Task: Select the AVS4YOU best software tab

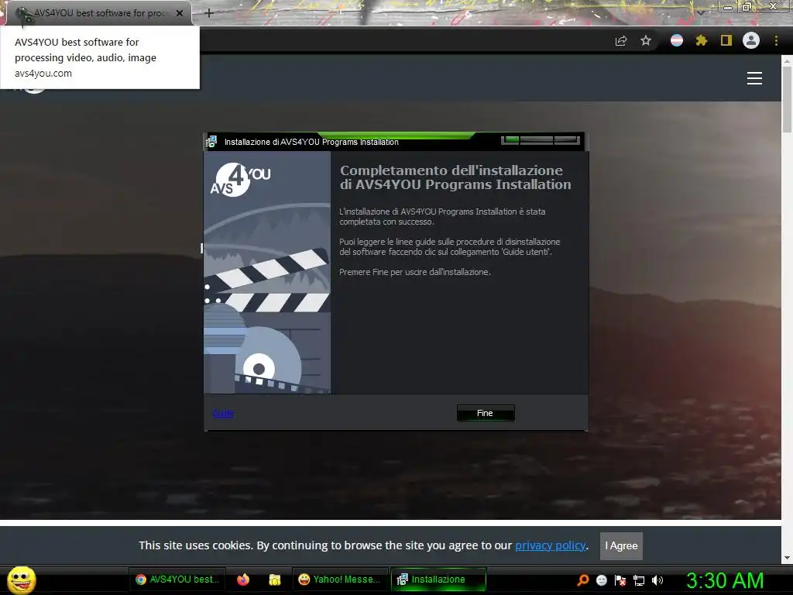Action: click(98, 13)
